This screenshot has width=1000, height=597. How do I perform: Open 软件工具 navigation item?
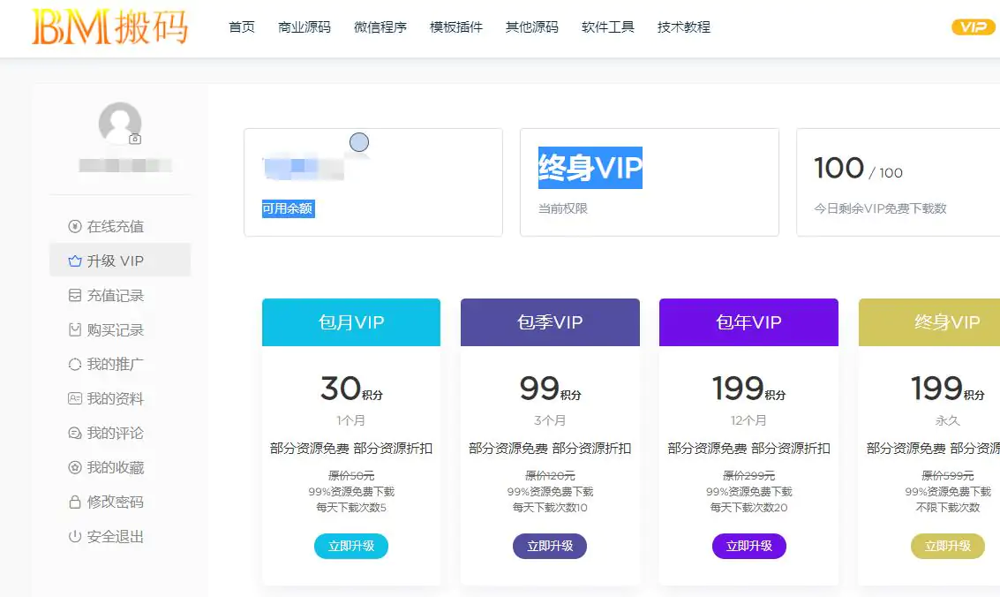(x=608, y=26)
